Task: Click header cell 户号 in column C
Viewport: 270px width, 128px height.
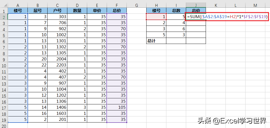Action: (x=57, y=11)
